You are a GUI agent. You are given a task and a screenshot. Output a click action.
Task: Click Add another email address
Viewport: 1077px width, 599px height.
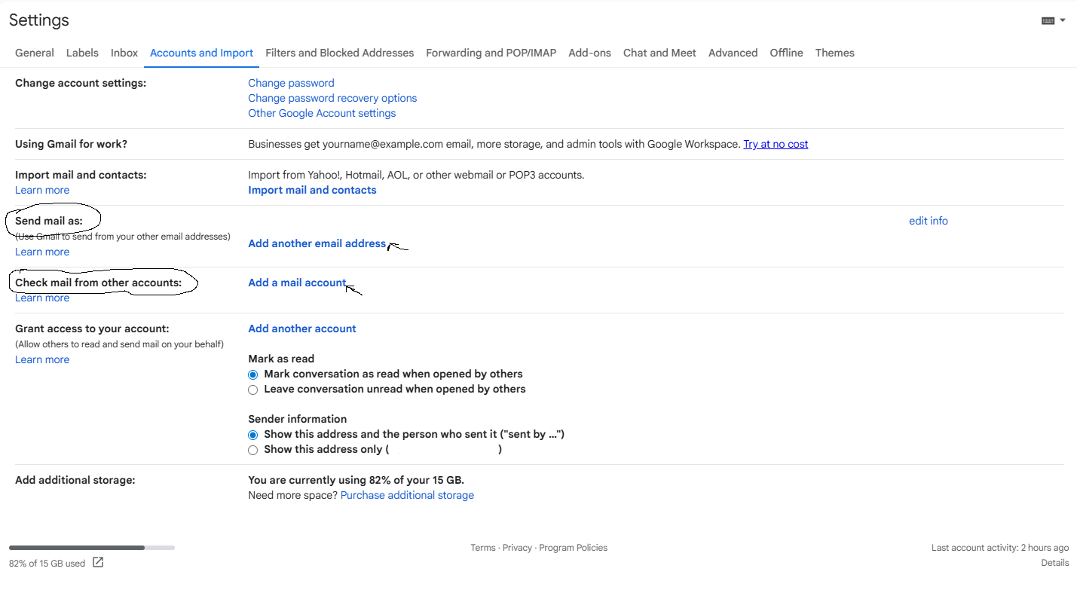pos(317,243)
